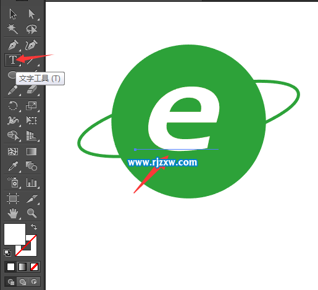Activate the Type tool (T)
The height and width of the screenshot is (290, 318).
(x=13, y=60)
